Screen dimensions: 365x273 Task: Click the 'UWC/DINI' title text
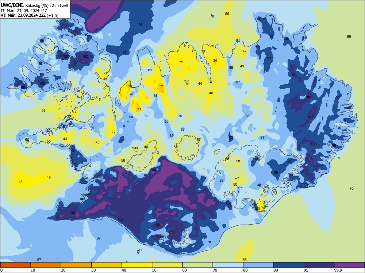click(12, 5)
